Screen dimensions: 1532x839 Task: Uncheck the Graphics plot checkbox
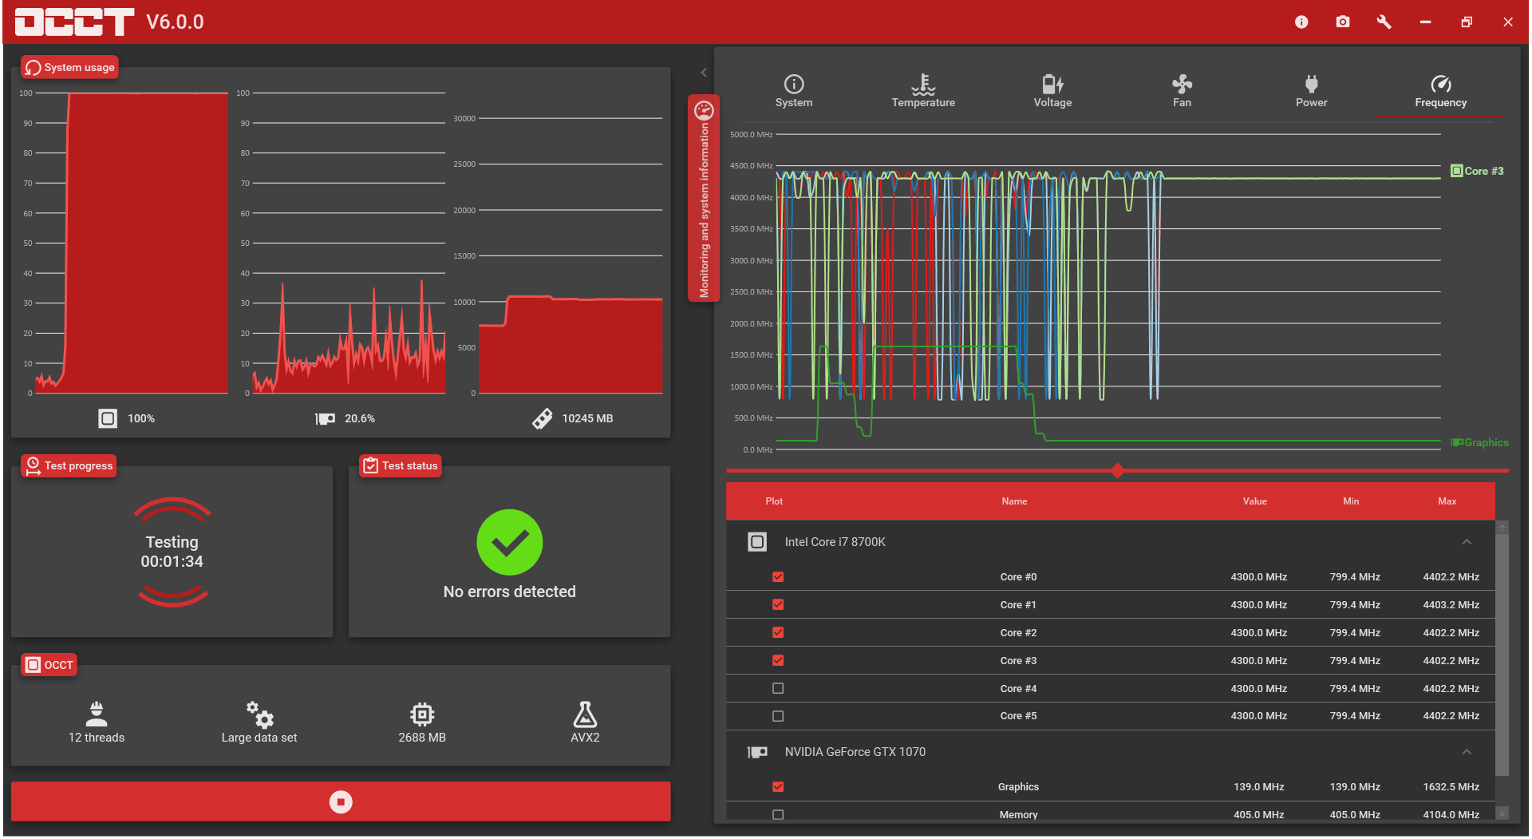(x=778, y=787)
